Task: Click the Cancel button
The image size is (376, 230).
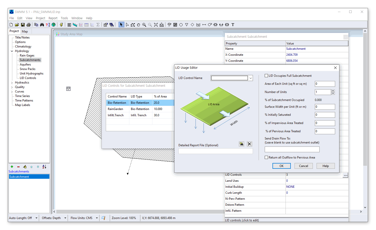Action: 303,166
